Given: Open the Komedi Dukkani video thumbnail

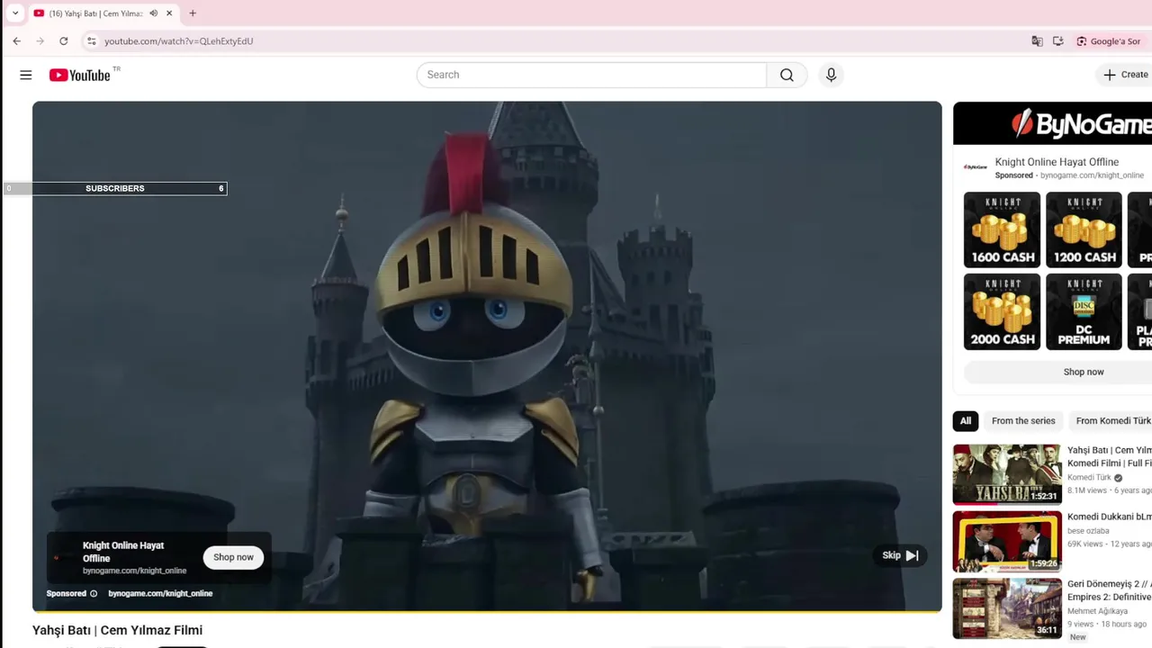Looking at the screenshot, I should tap(1007, 542).
